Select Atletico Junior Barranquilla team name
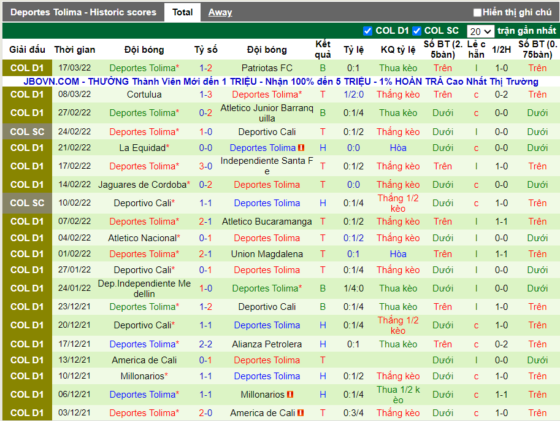 tap(267, 113)
